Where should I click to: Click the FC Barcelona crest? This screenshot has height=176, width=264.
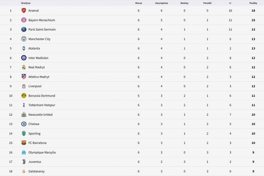coord(24,143)
